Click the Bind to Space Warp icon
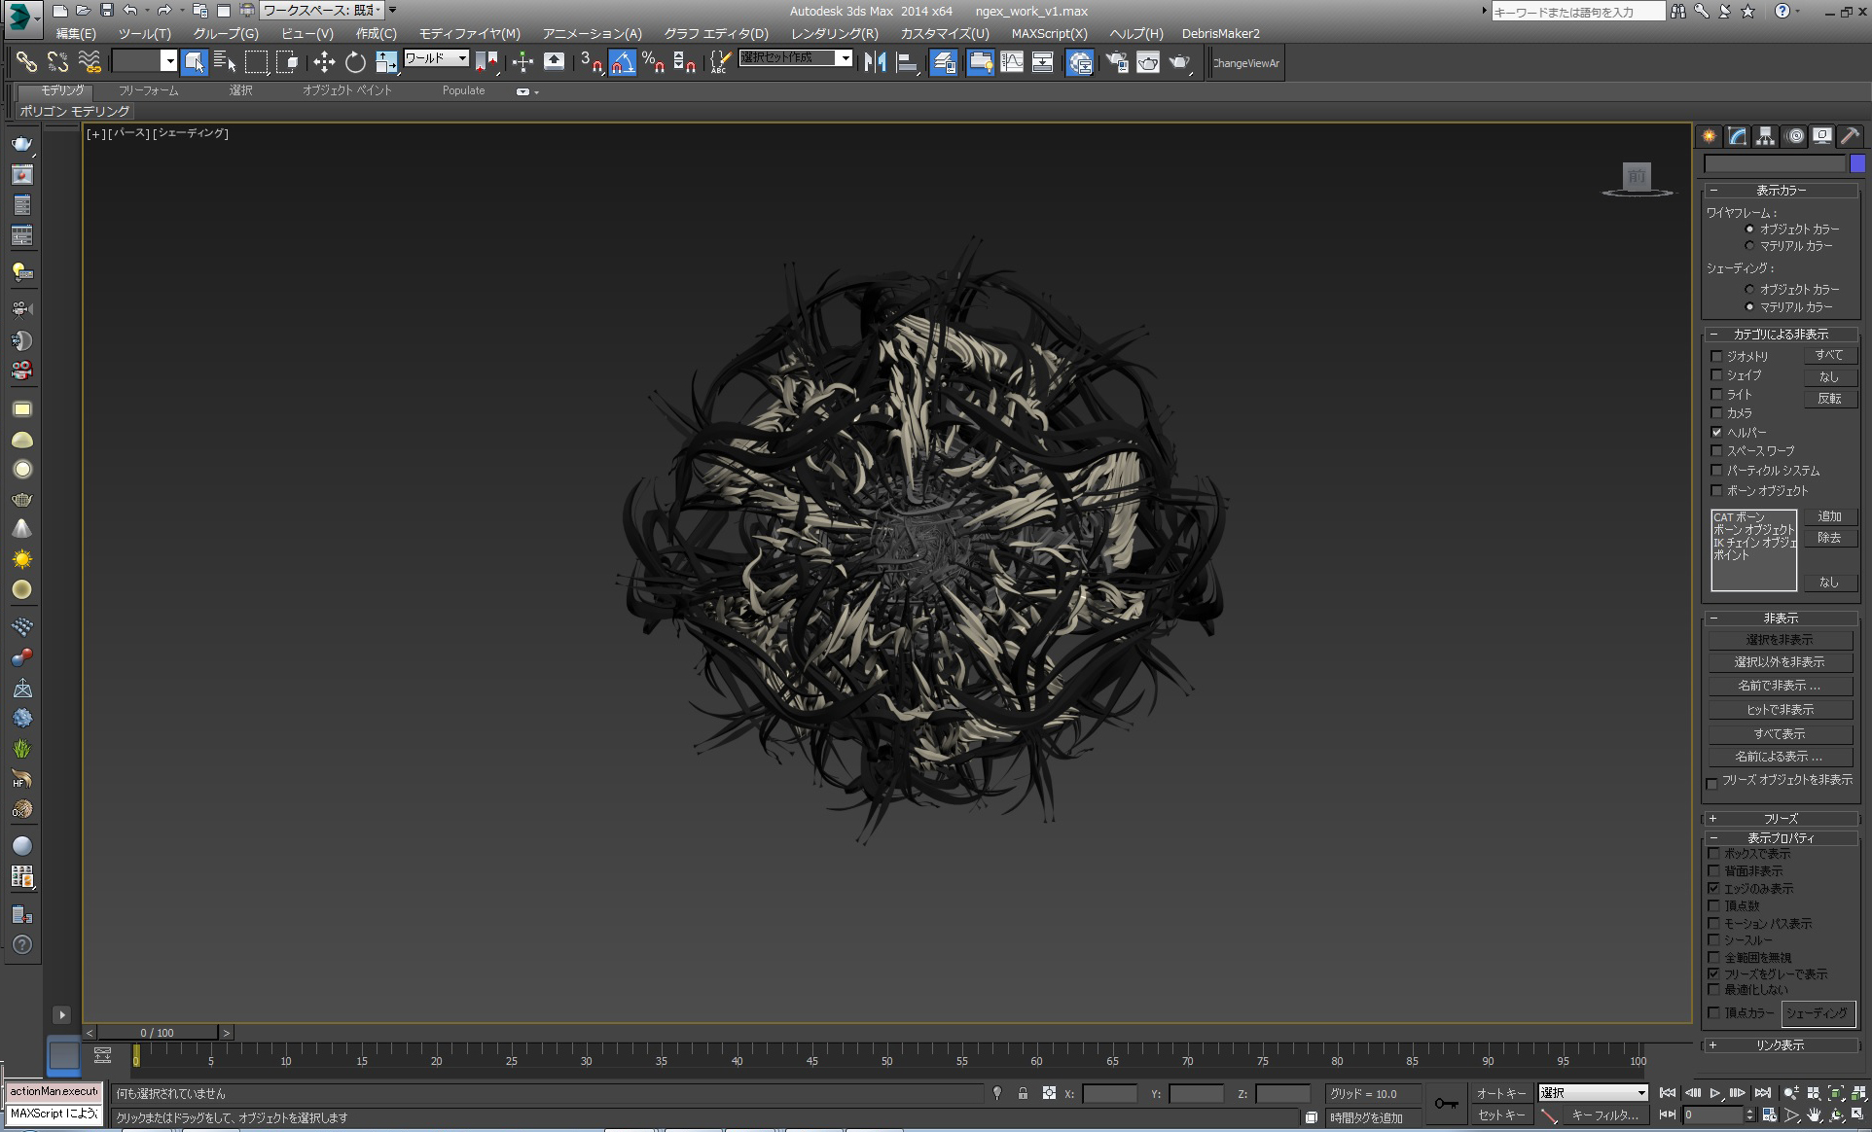 point(90,62)
